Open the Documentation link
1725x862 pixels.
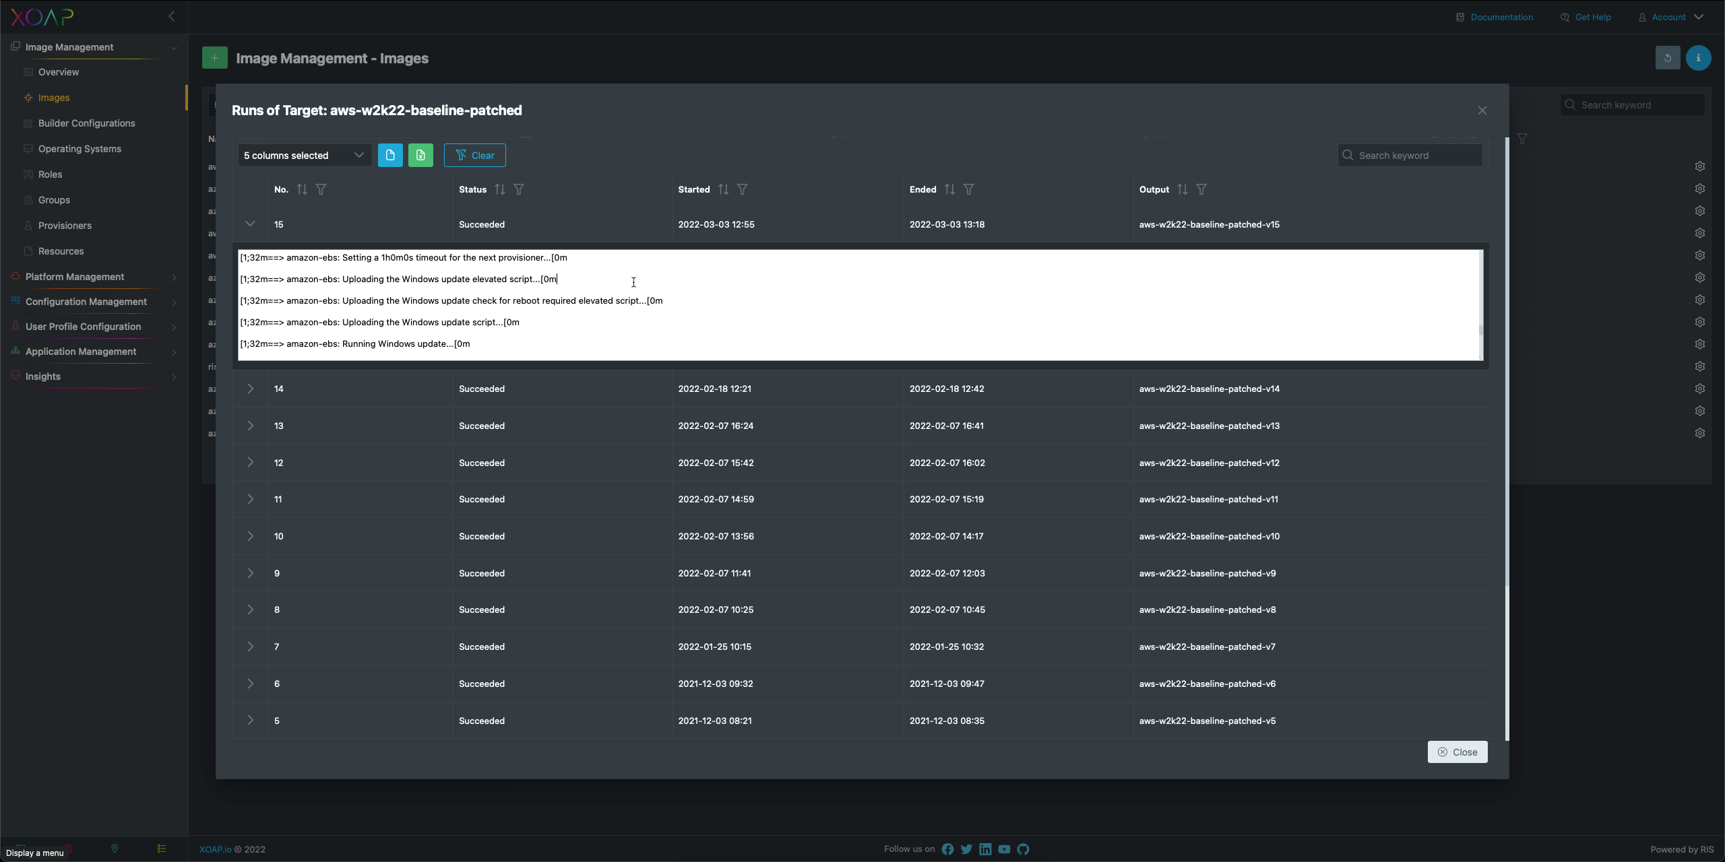point(1495,17)
